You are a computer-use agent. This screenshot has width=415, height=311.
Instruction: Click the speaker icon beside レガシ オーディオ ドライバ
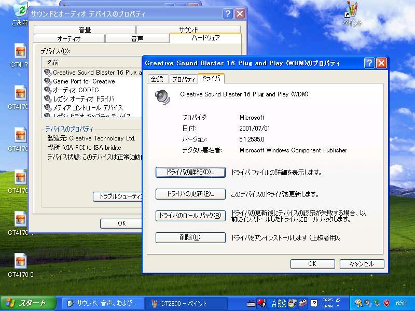[x=48, y=99]
